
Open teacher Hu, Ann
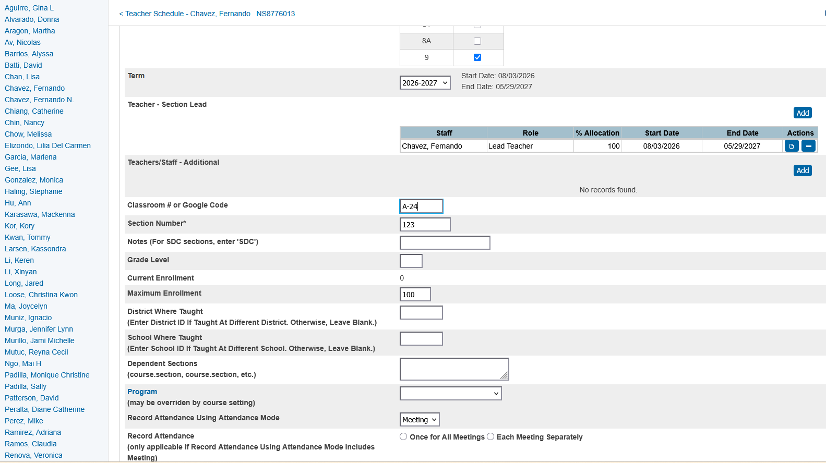click(x=18, y=203)
